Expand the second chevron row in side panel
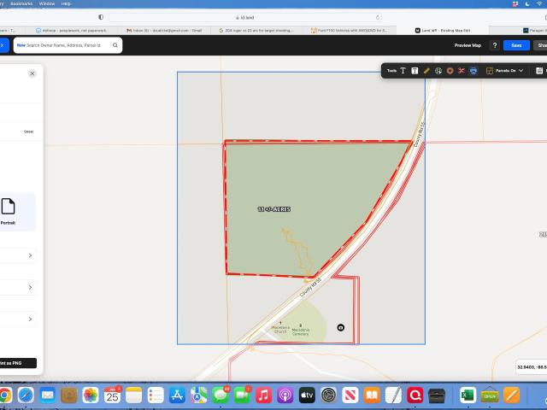The image size is (547, 410). click(x=30, y=287)
